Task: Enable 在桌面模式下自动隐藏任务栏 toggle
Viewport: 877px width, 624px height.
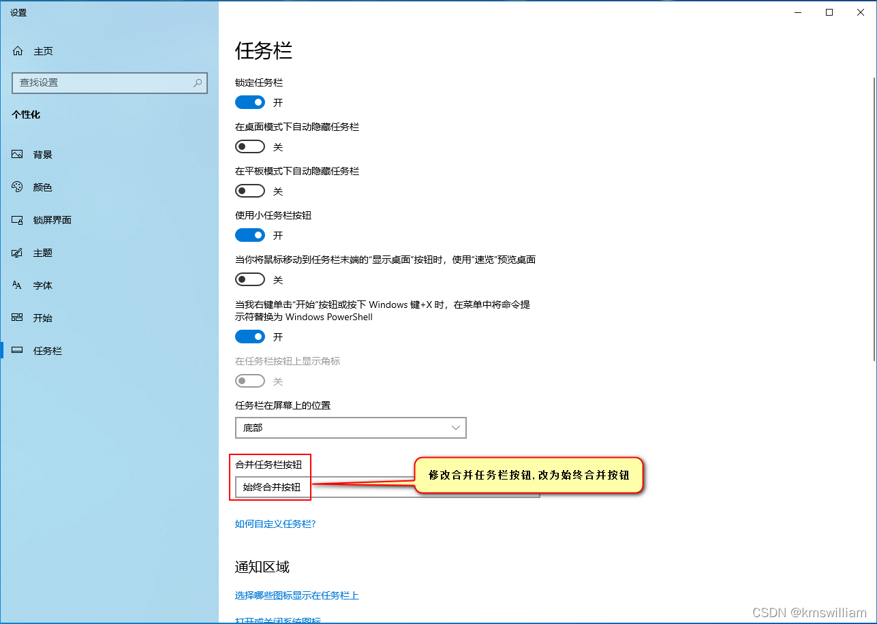Action: pos(250,146)
